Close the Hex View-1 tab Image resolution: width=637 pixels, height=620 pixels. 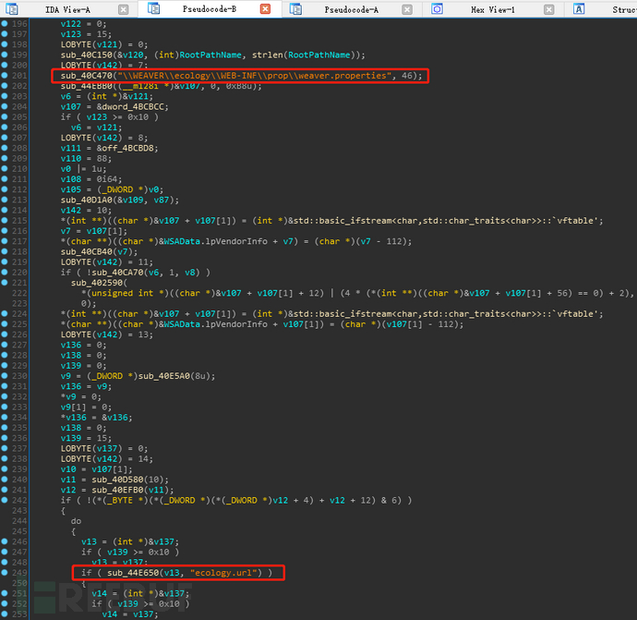[x=549, y=9]
